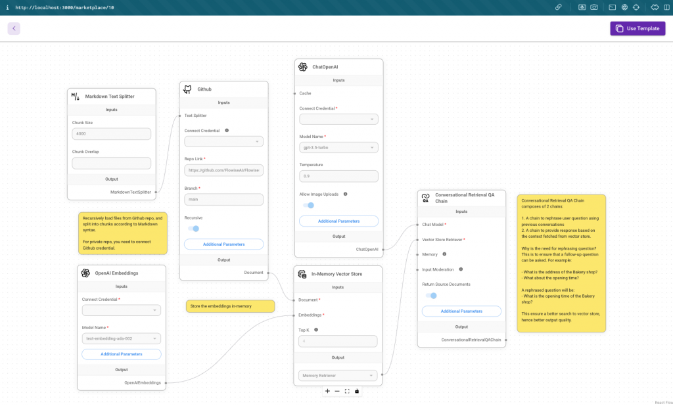Click the OpenAI Embeddings node logo icon
The width and height of the screenshot is (673, 406).
[x=85, y=273]
